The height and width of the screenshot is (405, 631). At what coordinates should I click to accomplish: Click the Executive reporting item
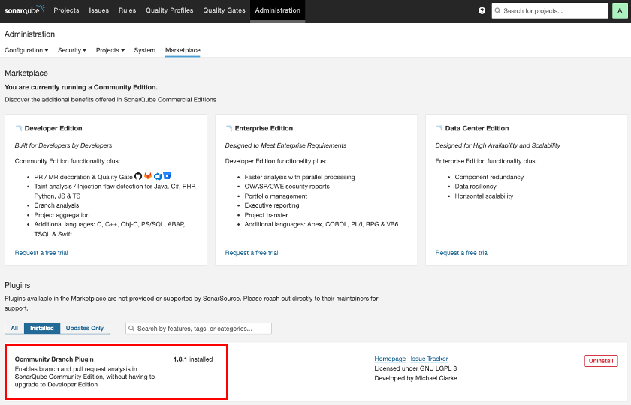tap(272, 205)
